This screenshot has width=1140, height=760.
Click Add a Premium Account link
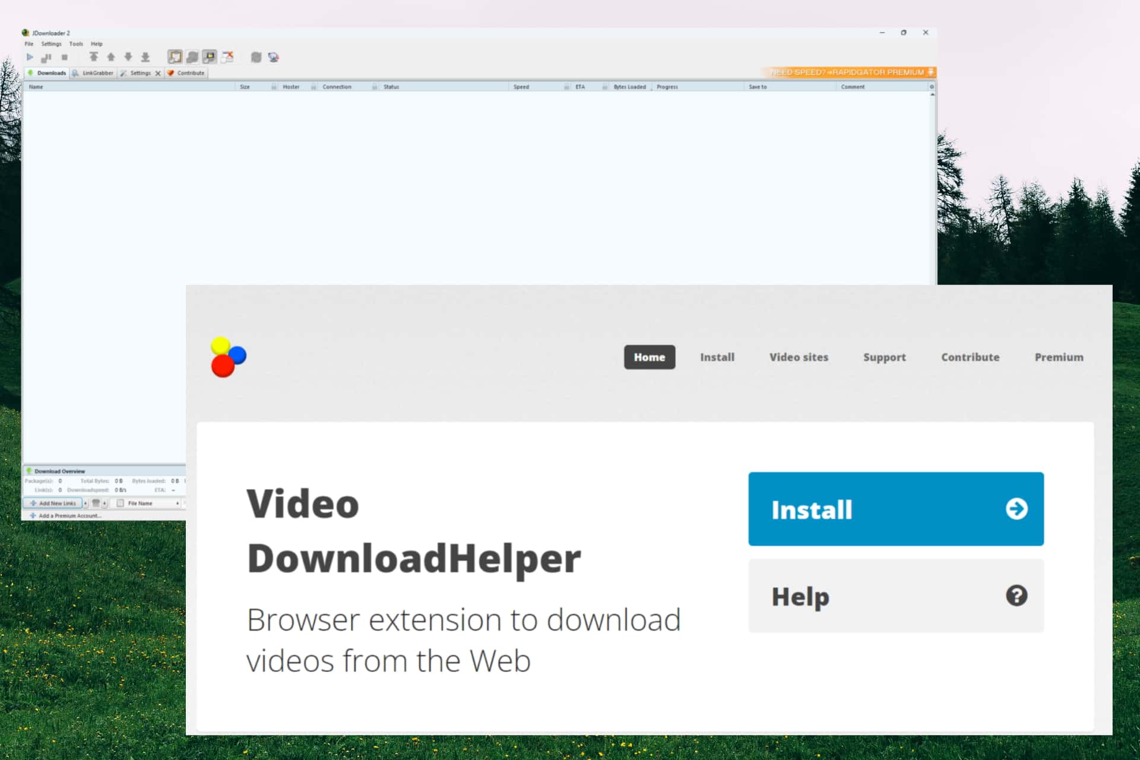65,515
